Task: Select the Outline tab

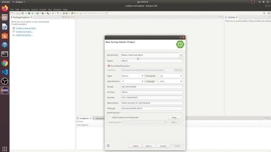Action: pyautogui.click(x=231, y=17)
